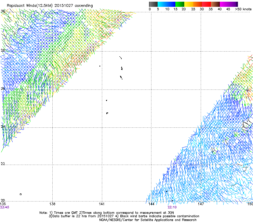Click the 138 longitude label
Screen dimensions: 253x222
click(x=52, y=204)
